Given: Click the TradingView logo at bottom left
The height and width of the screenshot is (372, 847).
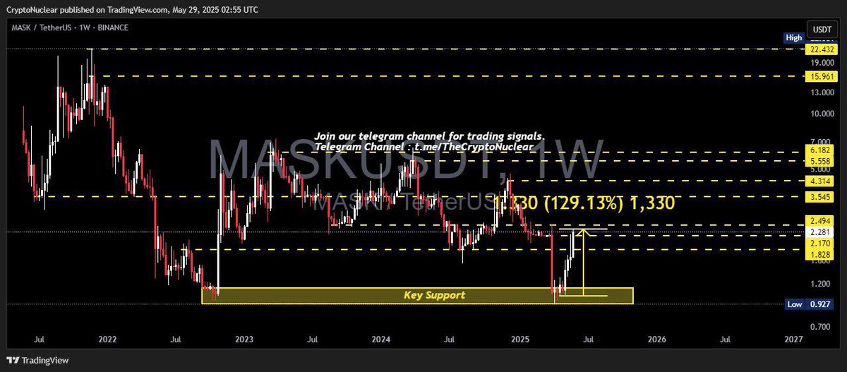Looking at the screenshot, I should click(x=37, y=360).
